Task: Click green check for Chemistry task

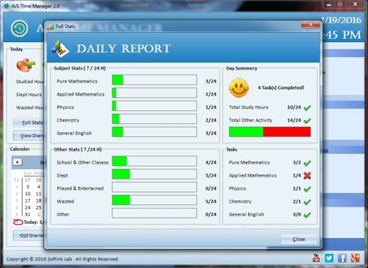Action: (x=307, y=202)
